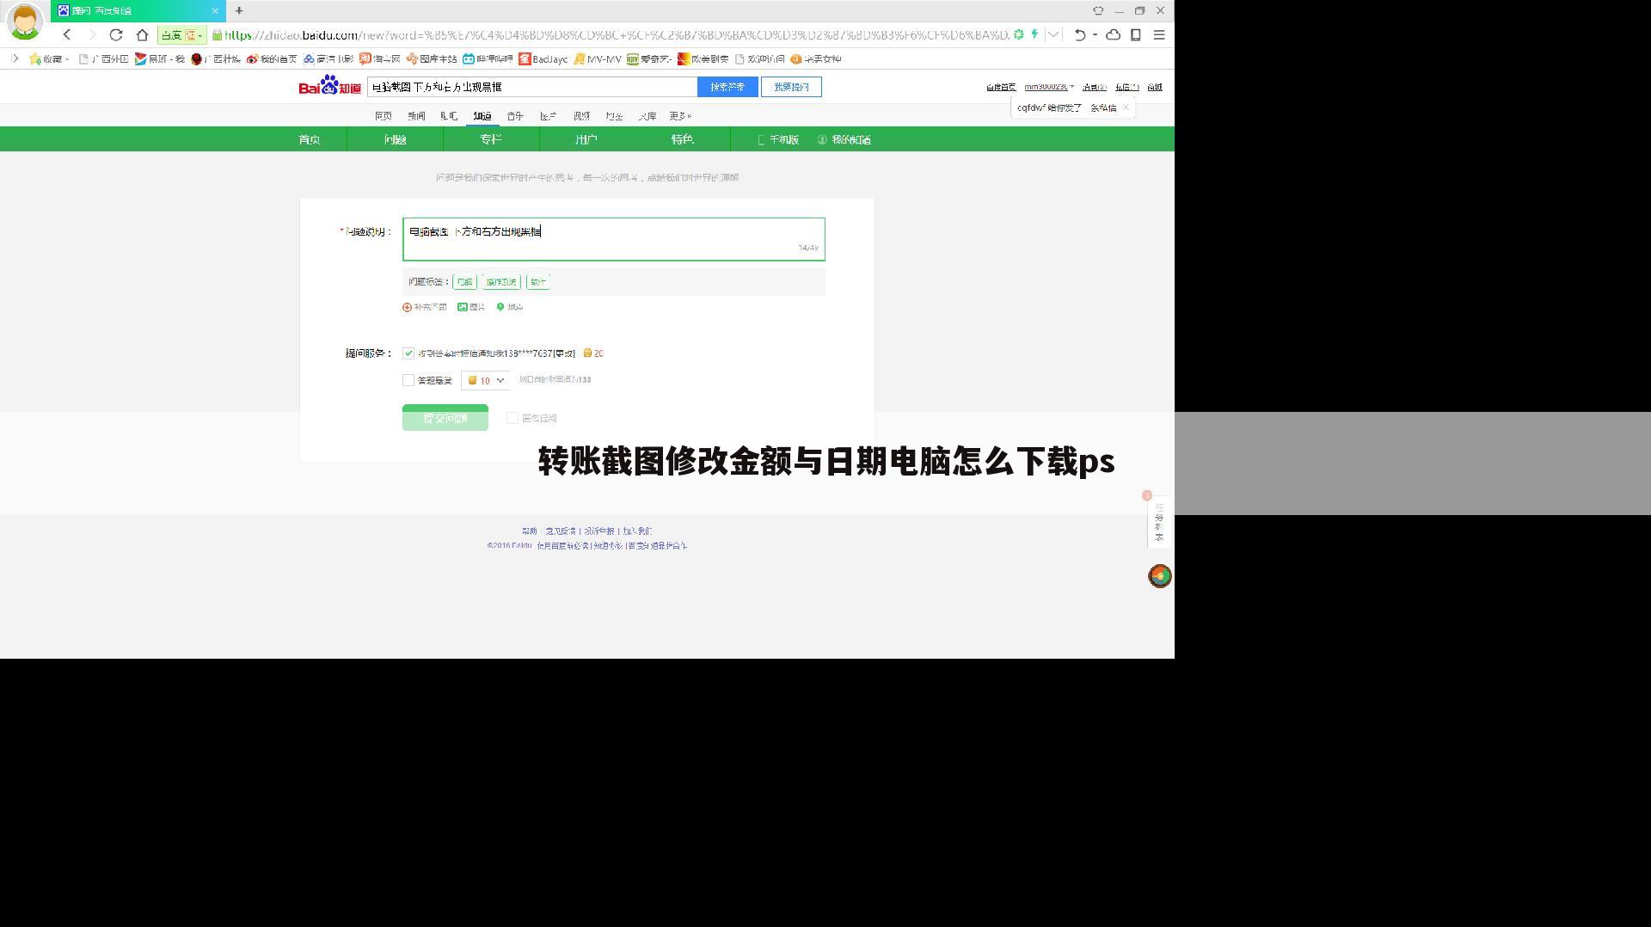The width and height of the screenshot is (1651, 927).
Task: Click the add supplementary question plus icon
Action: (x=407, y=307)
